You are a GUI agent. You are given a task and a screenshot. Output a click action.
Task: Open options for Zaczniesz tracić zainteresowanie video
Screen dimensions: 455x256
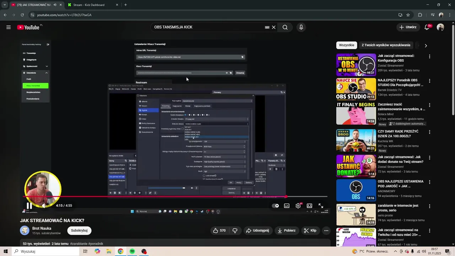click(430, 105)
